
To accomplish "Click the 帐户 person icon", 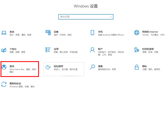I will pos(92,50).
